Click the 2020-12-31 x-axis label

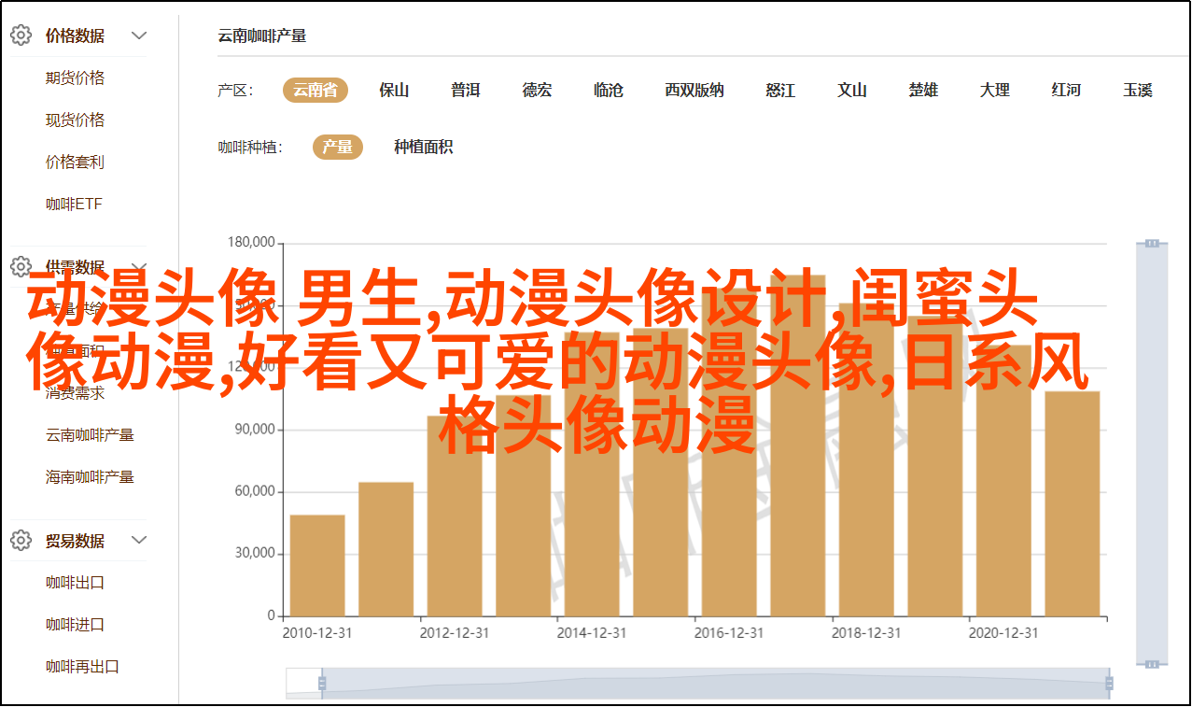point(1003,632)
